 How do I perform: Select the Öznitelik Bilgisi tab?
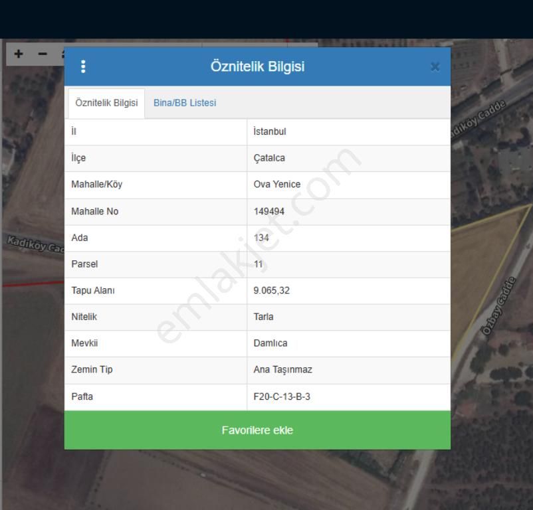coord(106,103)
